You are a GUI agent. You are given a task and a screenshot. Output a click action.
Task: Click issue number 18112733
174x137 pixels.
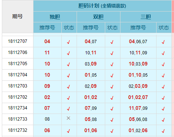coord(17,119)
